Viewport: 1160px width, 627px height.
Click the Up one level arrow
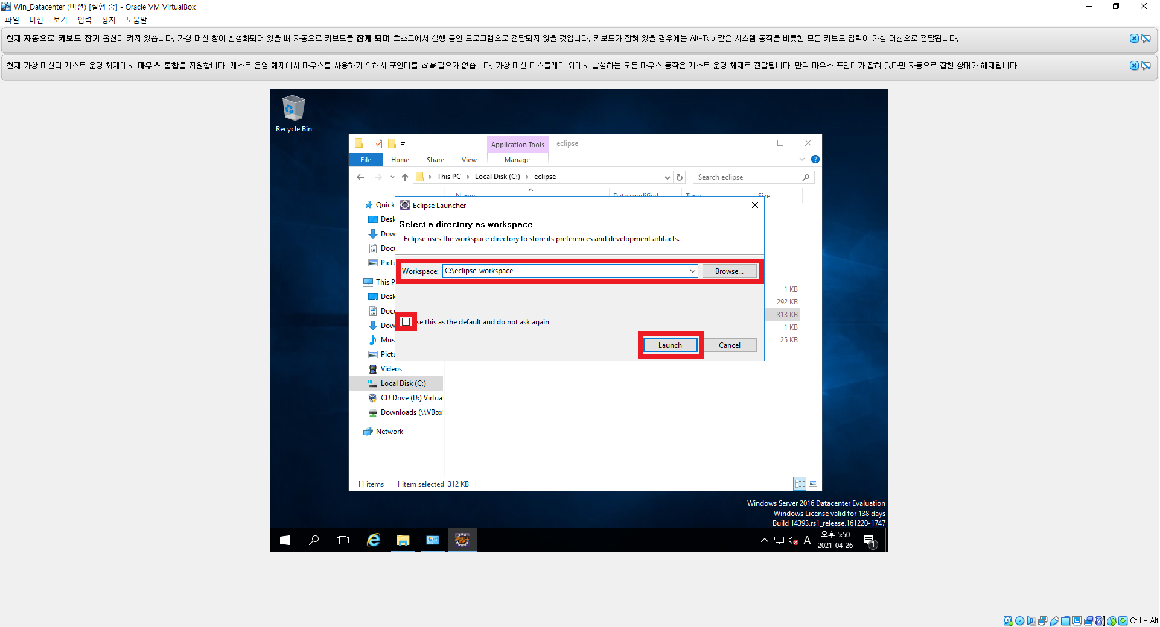click(405, 177)
